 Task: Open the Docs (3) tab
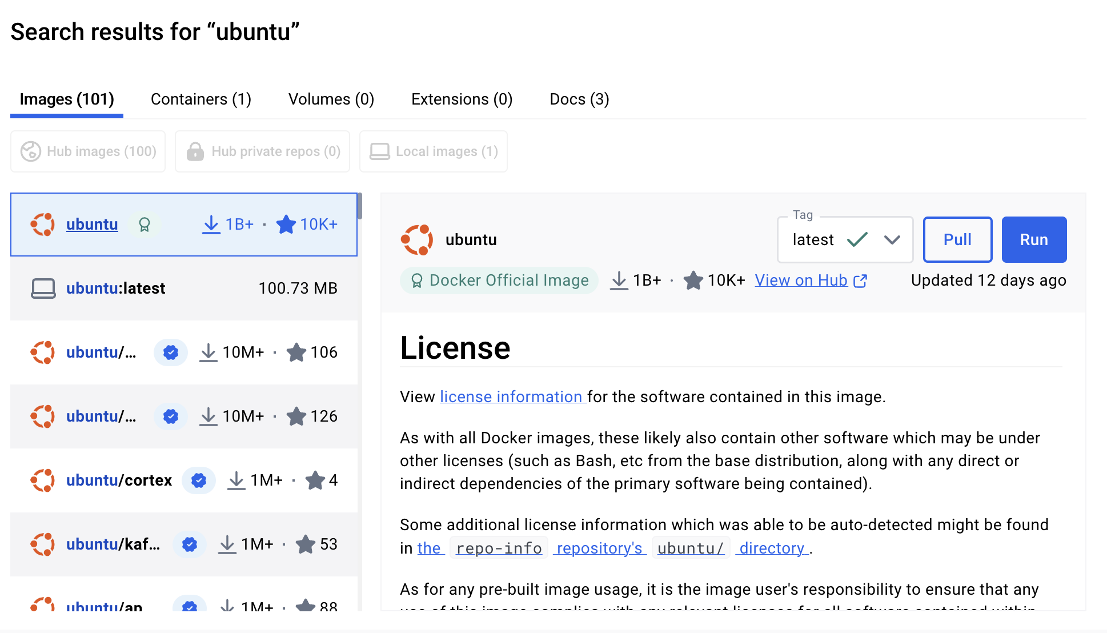pyautogui.click(x=579, y=99)
